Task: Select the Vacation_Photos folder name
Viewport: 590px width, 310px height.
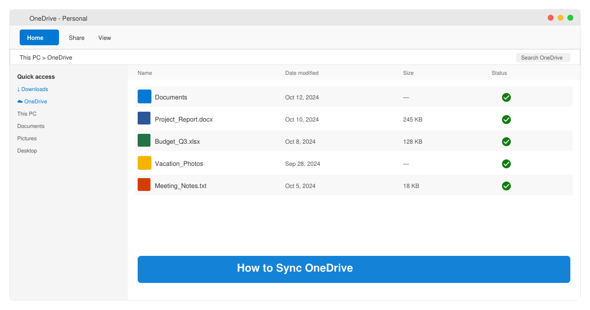Action: tap(179, 164)
